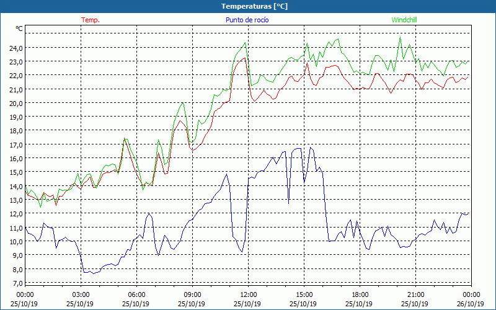Select the 16,0 y-axis value
The height and width of the screenshot is (310, 496).
[x=17, y=159]
